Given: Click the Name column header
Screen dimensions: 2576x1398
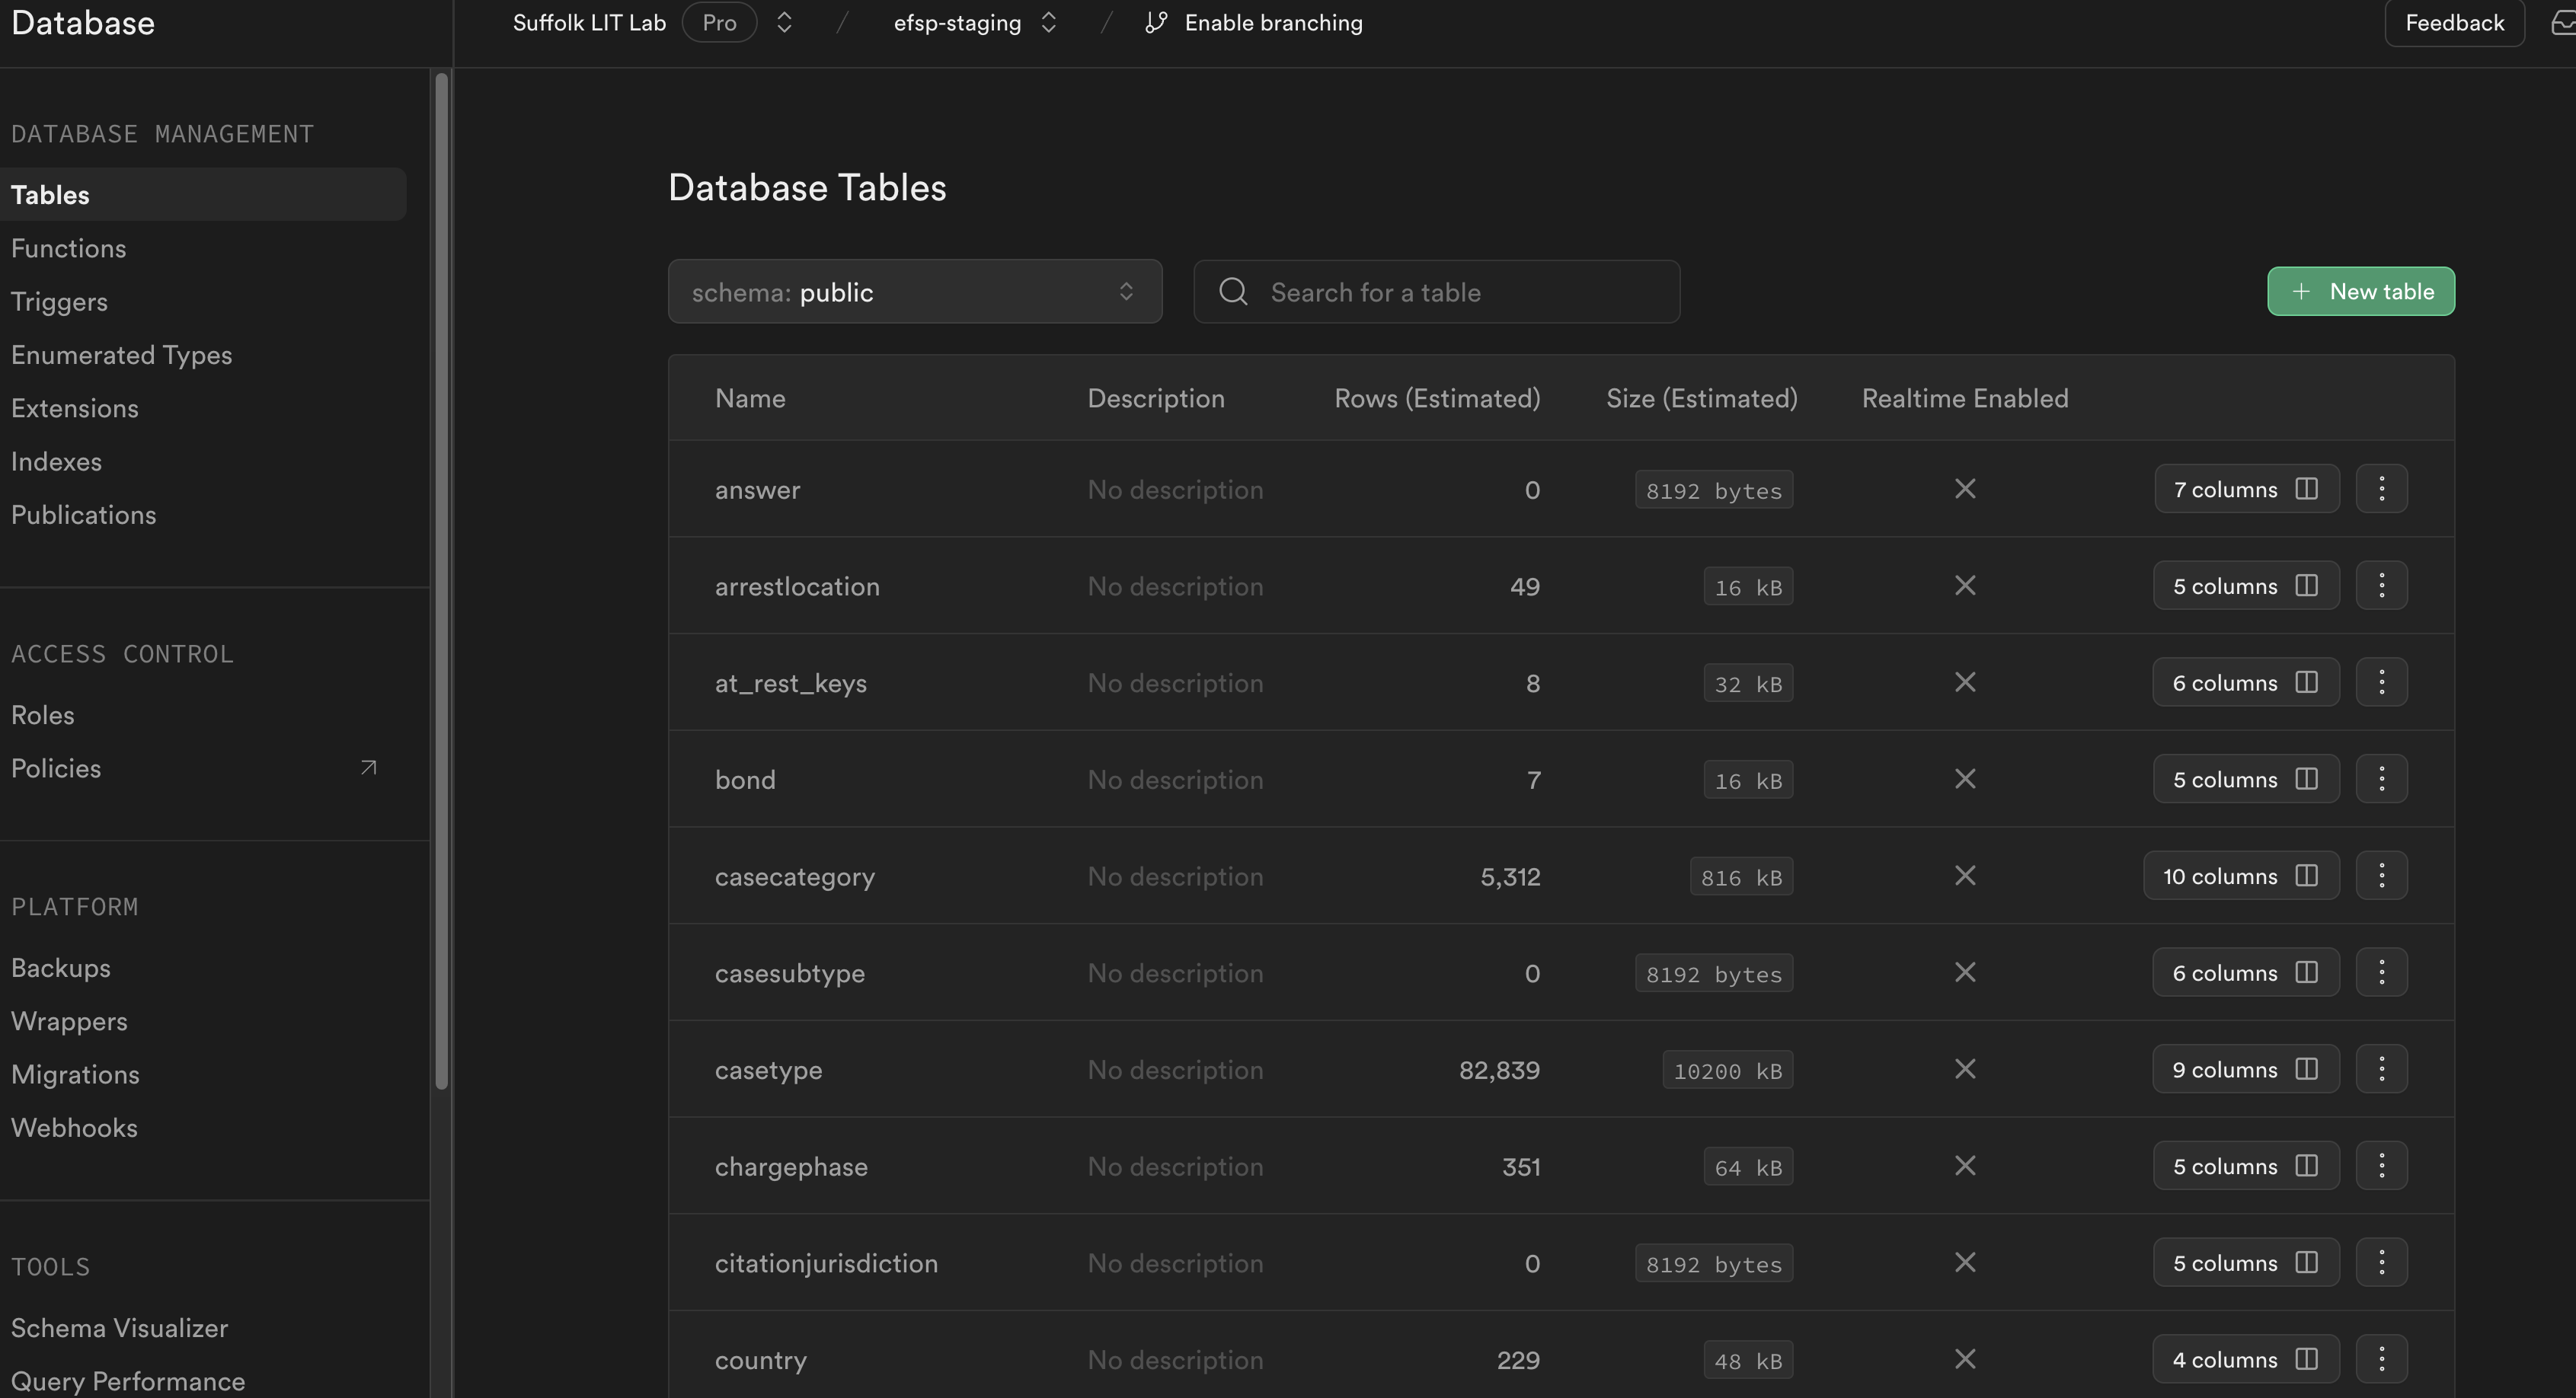Looking at the screenshot, I should point(750,398).
